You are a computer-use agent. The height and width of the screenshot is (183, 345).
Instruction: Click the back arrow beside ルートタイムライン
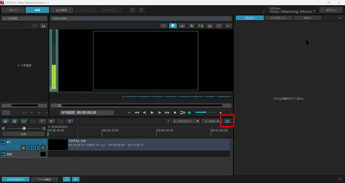pos(168,121)
